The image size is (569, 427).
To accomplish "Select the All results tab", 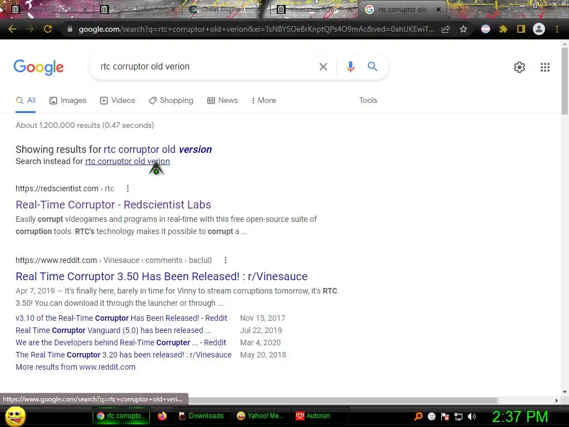I will 26,101.
